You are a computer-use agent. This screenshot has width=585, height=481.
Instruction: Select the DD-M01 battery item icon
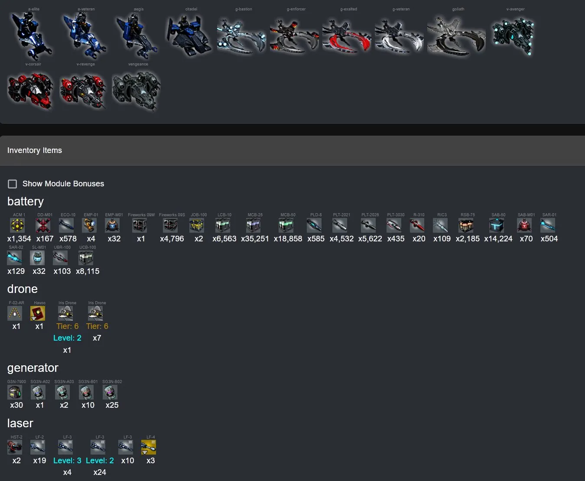coord(43,225)
